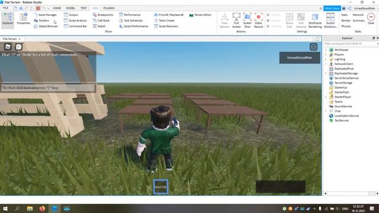Screen dimensions: 379x213
Task: Open the Object Browser
Action: pos(46,26)
